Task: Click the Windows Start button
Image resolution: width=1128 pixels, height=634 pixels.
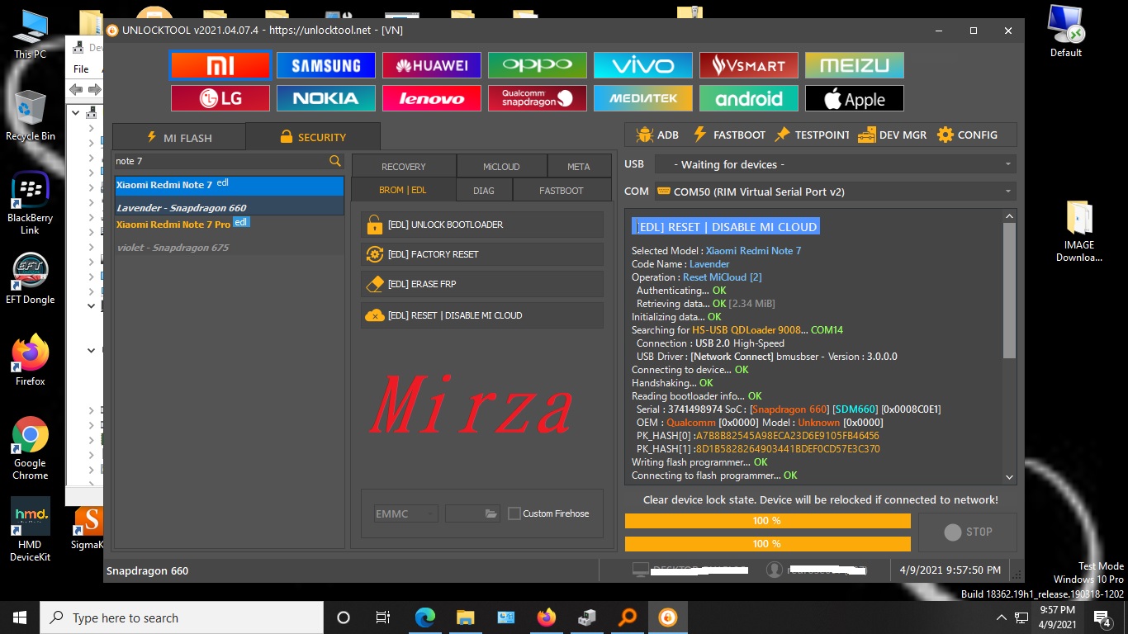Action: pyautogui.click(x=20, y=617)
